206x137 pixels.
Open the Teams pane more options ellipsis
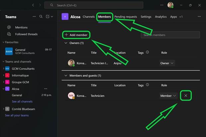pyautogui.click(x=34, y=17)
